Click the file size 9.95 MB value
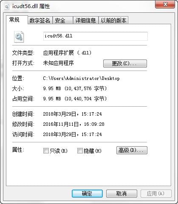Screen dimensions: 178x204 click(x=75, y=88)
